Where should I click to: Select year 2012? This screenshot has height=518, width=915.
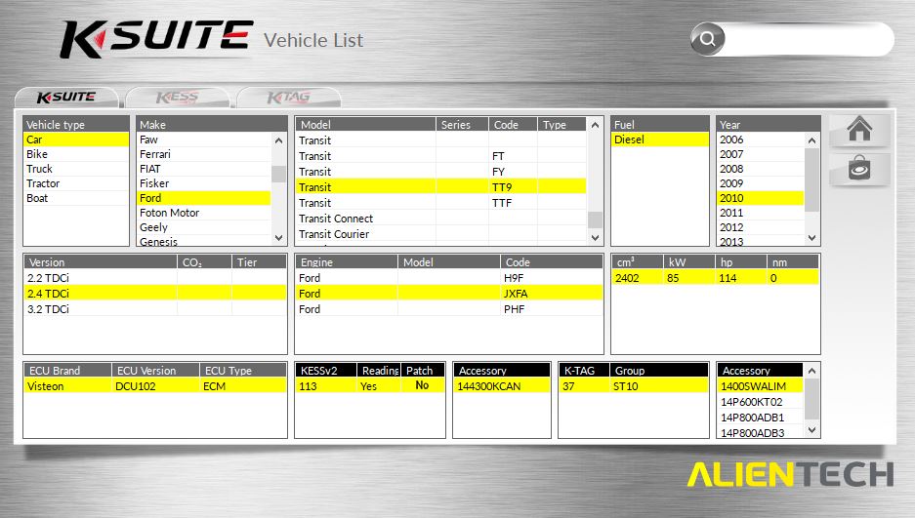pos(761,226)
